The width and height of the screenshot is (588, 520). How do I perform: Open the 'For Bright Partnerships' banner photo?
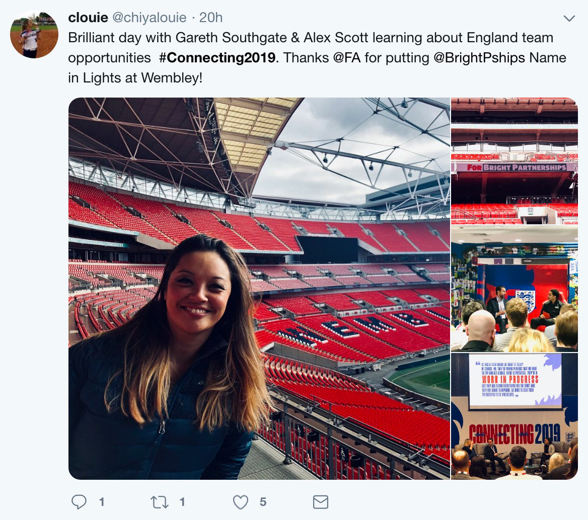pos(514,161)
